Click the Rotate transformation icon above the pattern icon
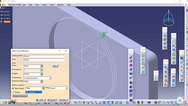The width and height of the screenshot is (188, 106). (166, 67)
